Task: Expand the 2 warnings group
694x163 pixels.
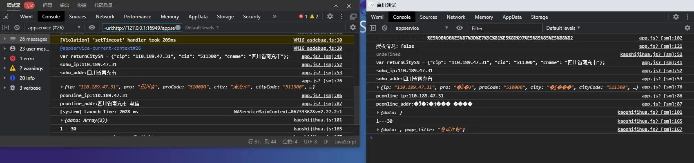Action: [25, 68]
